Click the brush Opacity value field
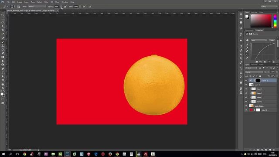Screen dimensions: 279x157 (x=57, y=7)
